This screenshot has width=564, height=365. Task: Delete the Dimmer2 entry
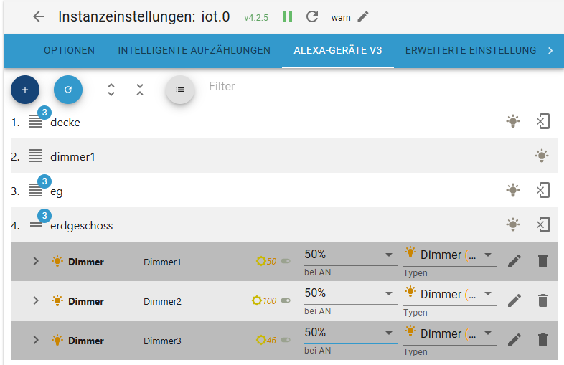[543, 301]
